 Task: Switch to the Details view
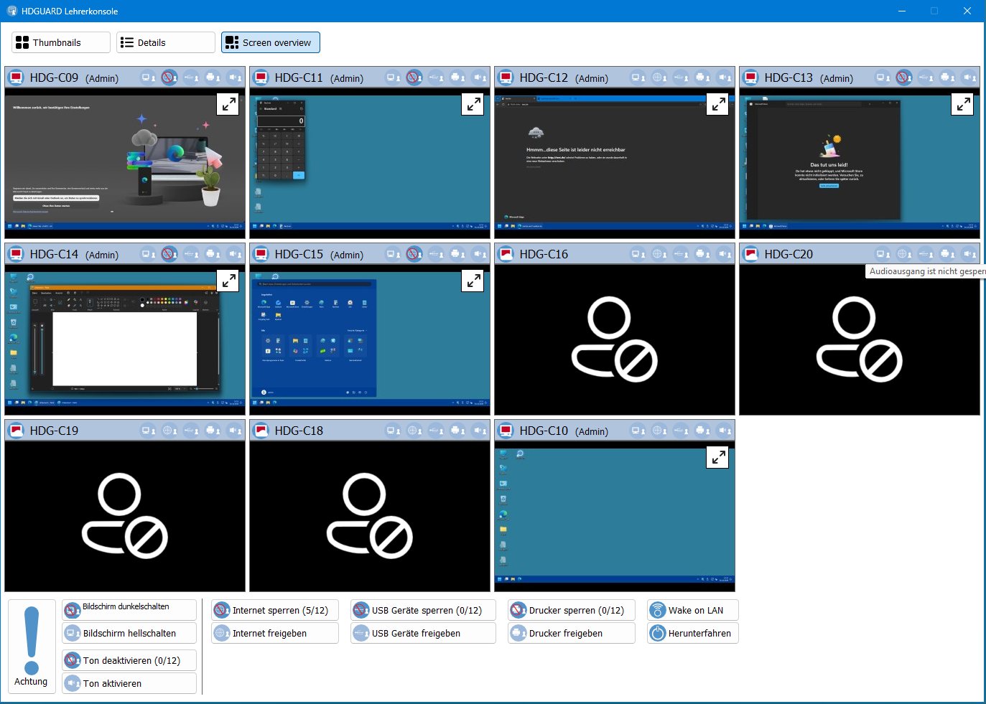166,42
